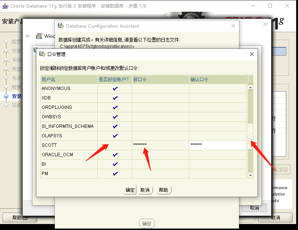This screenshot has height=230, width=298.
Task: Click the 取消 button in 口令管理 dialog
Action: [x=145, y=190]
